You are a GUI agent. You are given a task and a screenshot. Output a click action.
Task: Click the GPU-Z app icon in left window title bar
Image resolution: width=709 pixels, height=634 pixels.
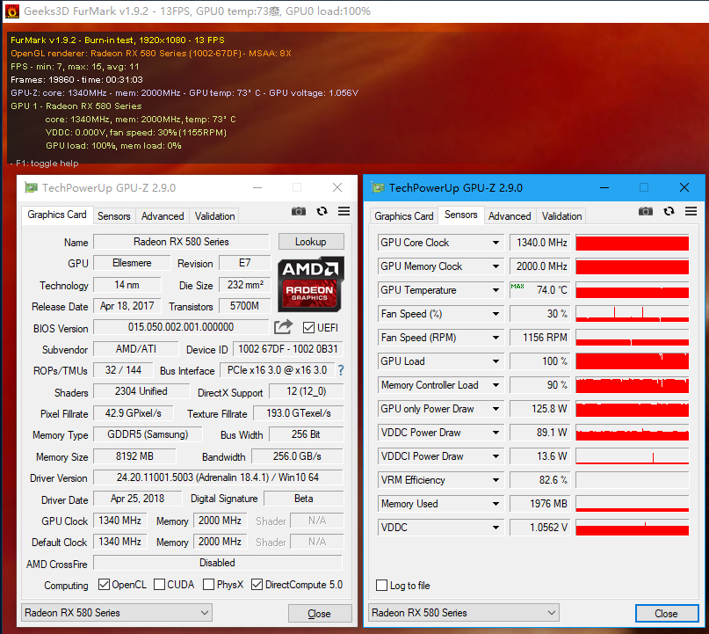coord(31,187)
